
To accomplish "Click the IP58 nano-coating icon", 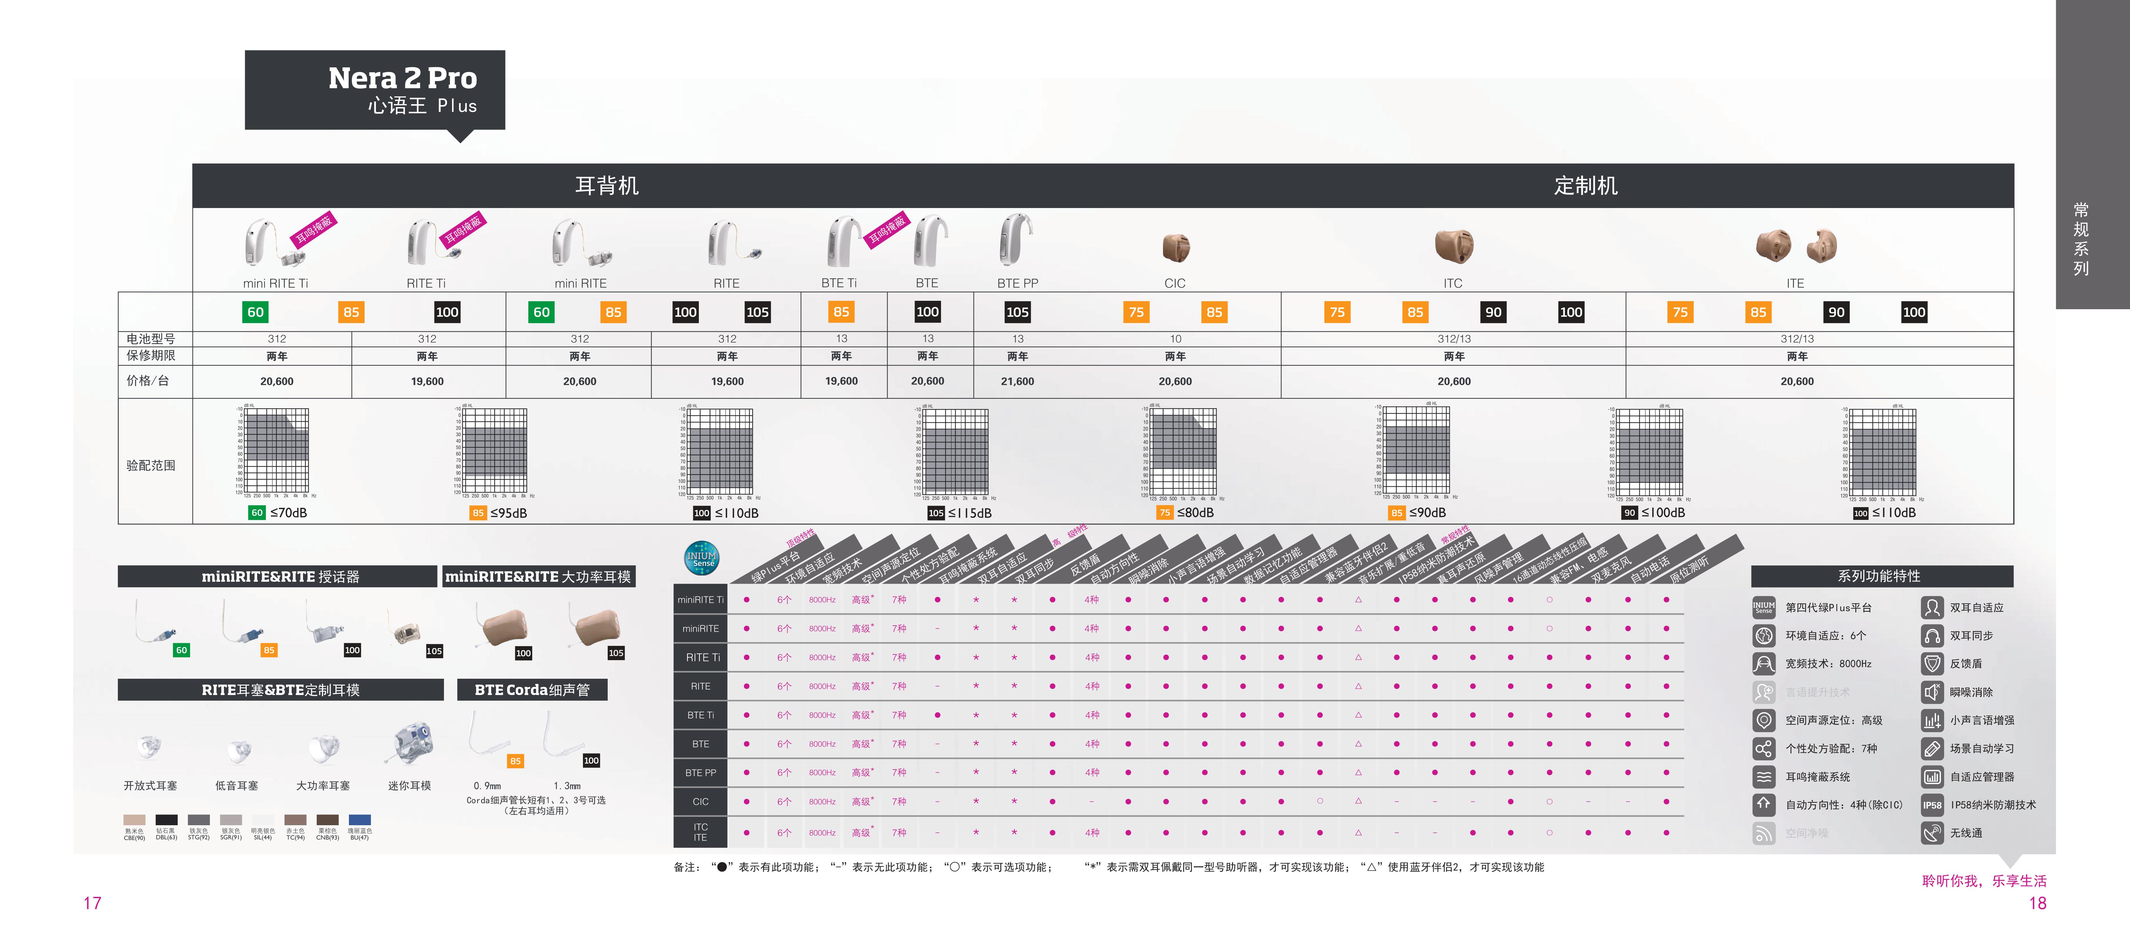I will pyautogui.click(x=1932, y=805).
